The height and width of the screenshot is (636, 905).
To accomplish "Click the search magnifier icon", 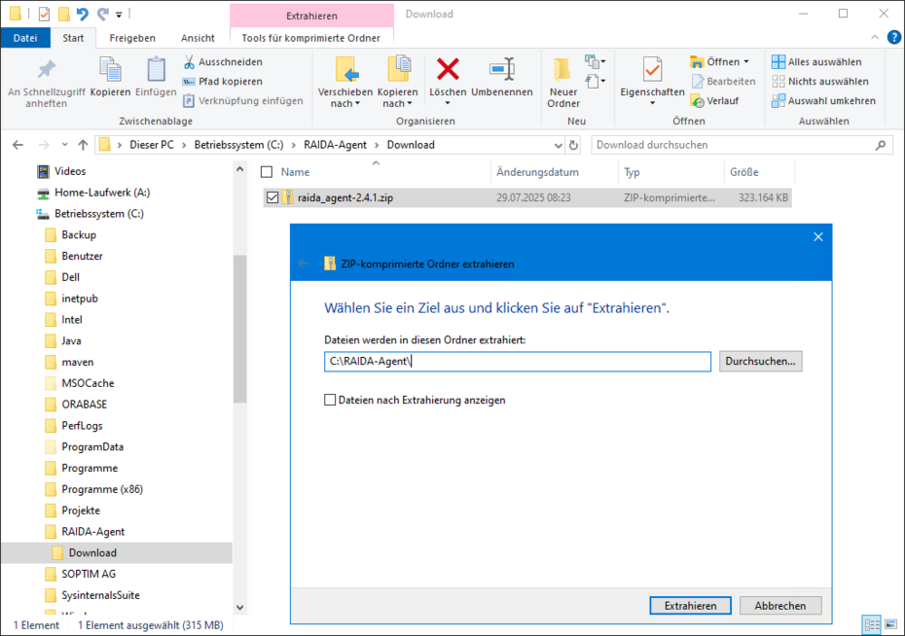I will coord(880,145).
